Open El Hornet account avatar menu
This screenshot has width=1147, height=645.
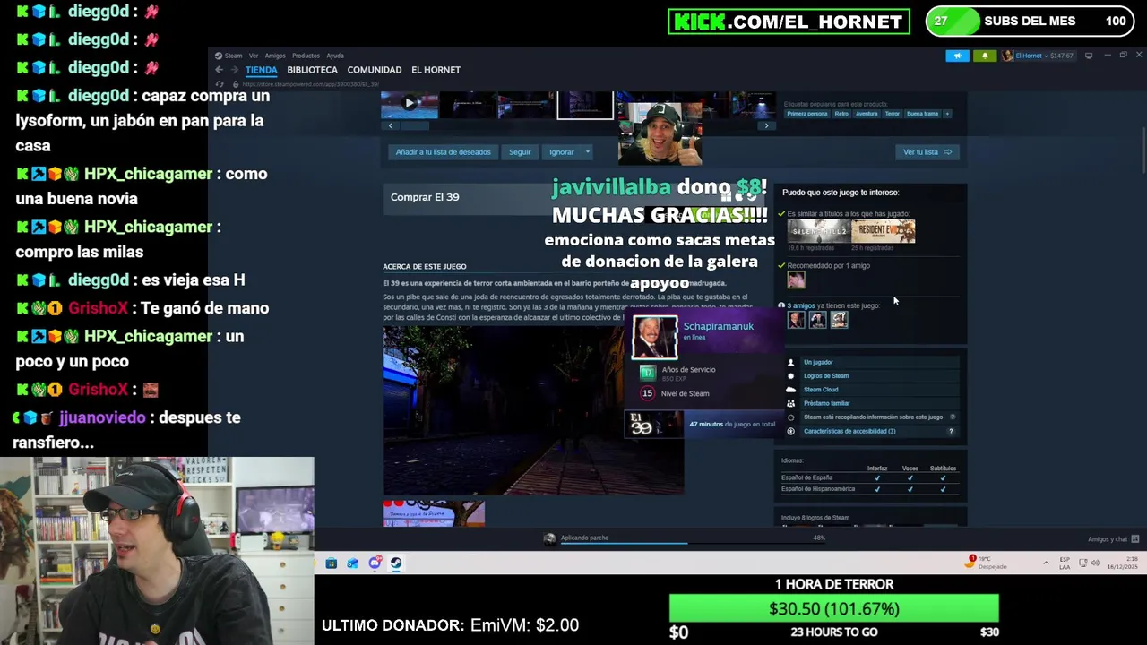coord(1007,56)
